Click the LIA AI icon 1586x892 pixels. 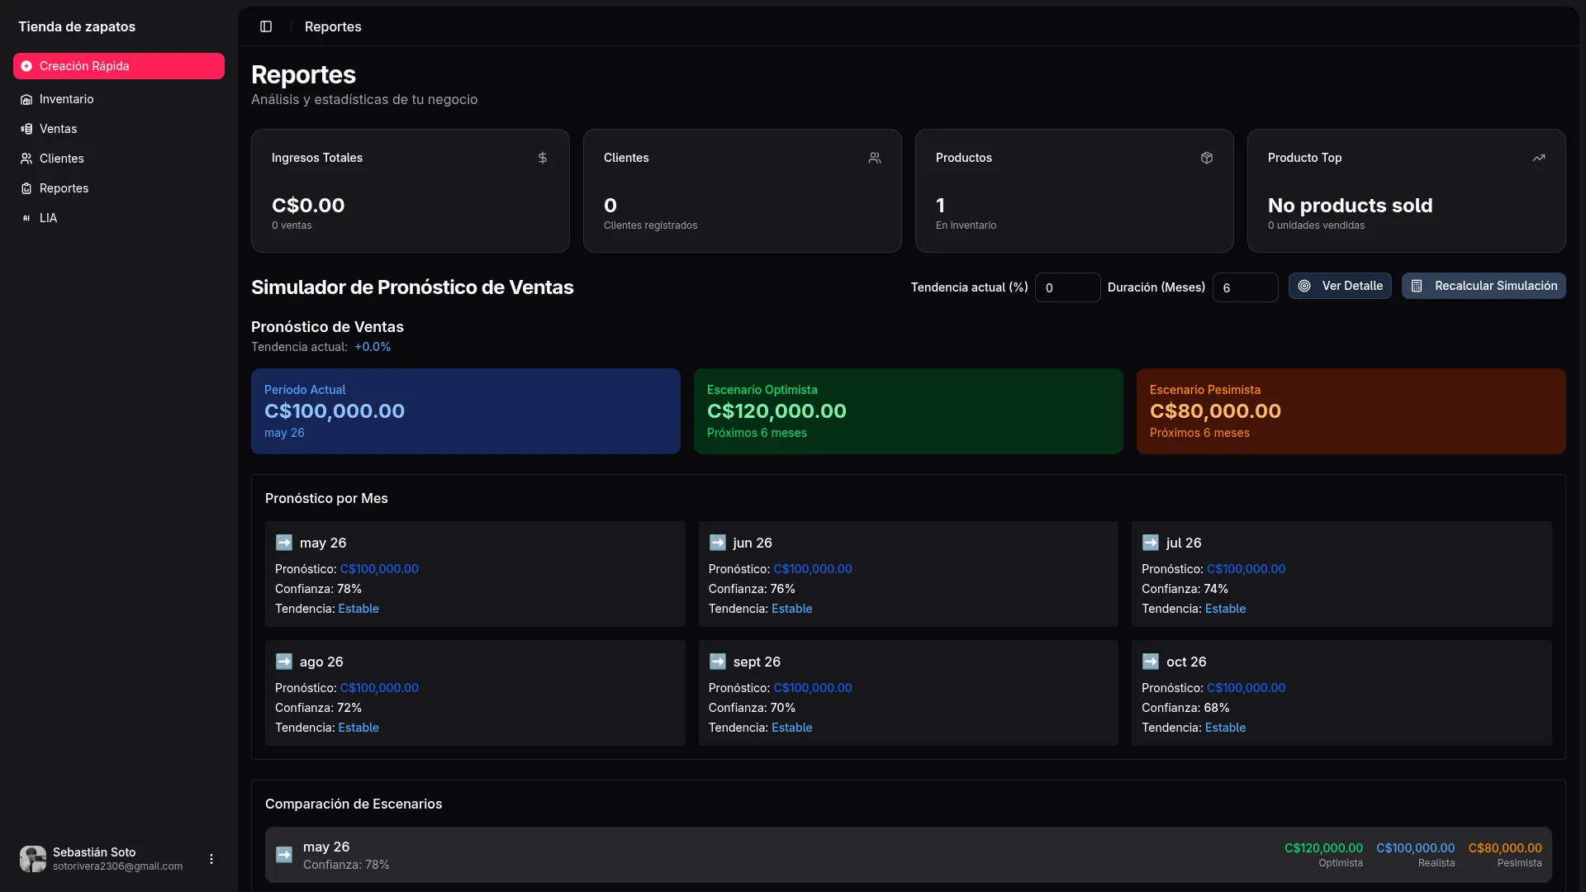(26, 218)
